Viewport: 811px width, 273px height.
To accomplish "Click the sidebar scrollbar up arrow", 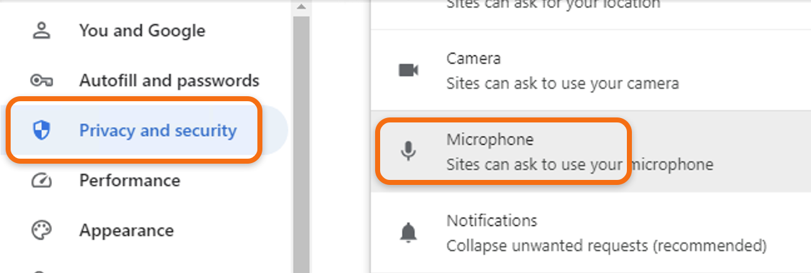I will 301,7.
